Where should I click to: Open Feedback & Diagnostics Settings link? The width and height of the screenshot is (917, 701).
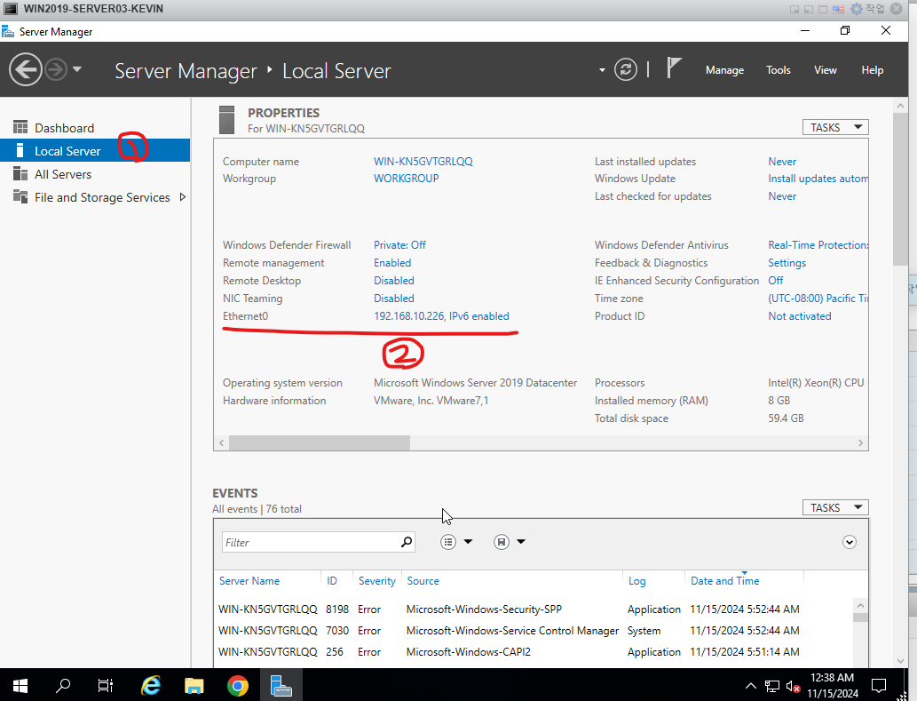click(787, 263)
